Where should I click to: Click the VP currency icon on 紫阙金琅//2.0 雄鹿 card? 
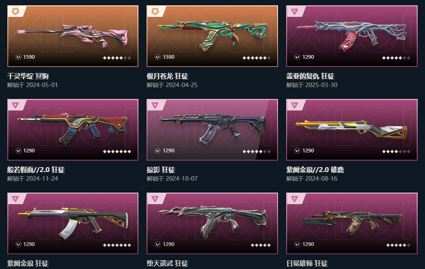click(297, 150)
